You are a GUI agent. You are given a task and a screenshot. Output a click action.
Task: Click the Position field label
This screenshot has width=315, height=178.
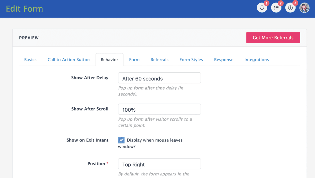(x=98, y=164)
